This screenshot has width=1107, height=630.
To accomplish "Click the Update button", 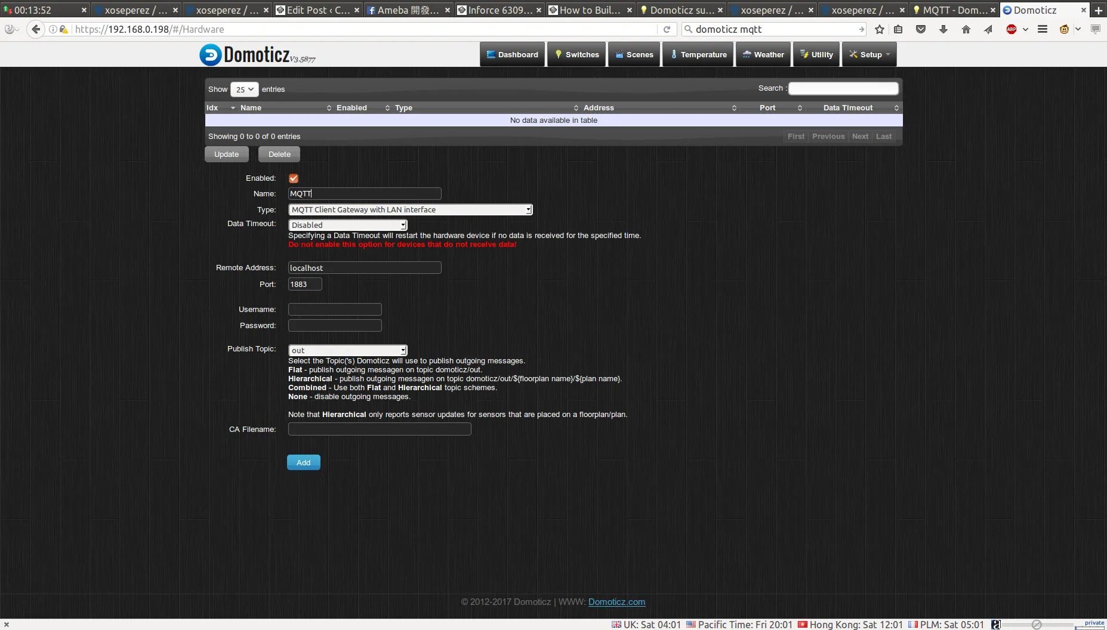I will pos(227,155).
